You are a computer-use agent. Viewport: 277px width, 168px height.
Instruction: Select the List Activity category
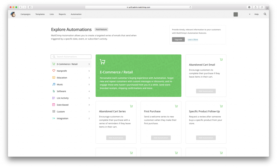[x=71, y=98]
